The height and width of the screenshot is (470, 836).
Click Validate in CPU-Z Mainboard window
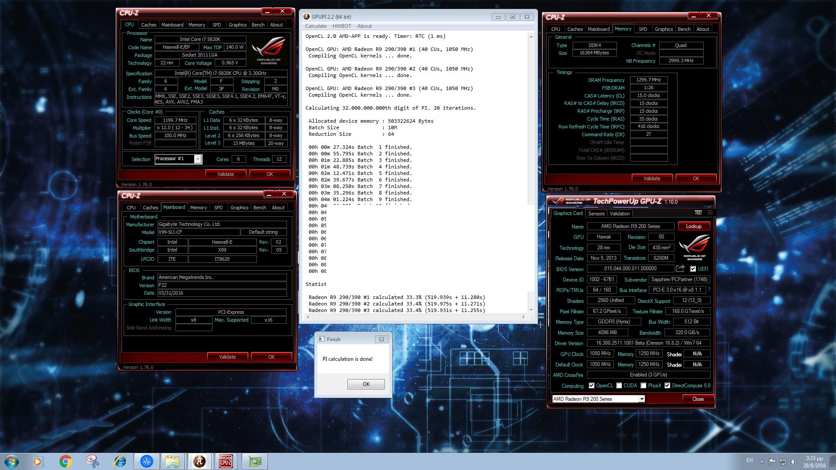pyautogui.click(x=227, y=357)
